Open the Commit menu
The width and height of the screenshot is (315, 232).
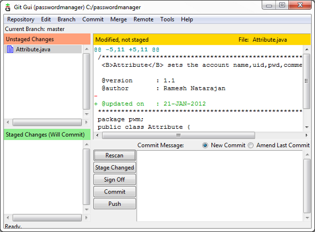(x=93, y=19)
